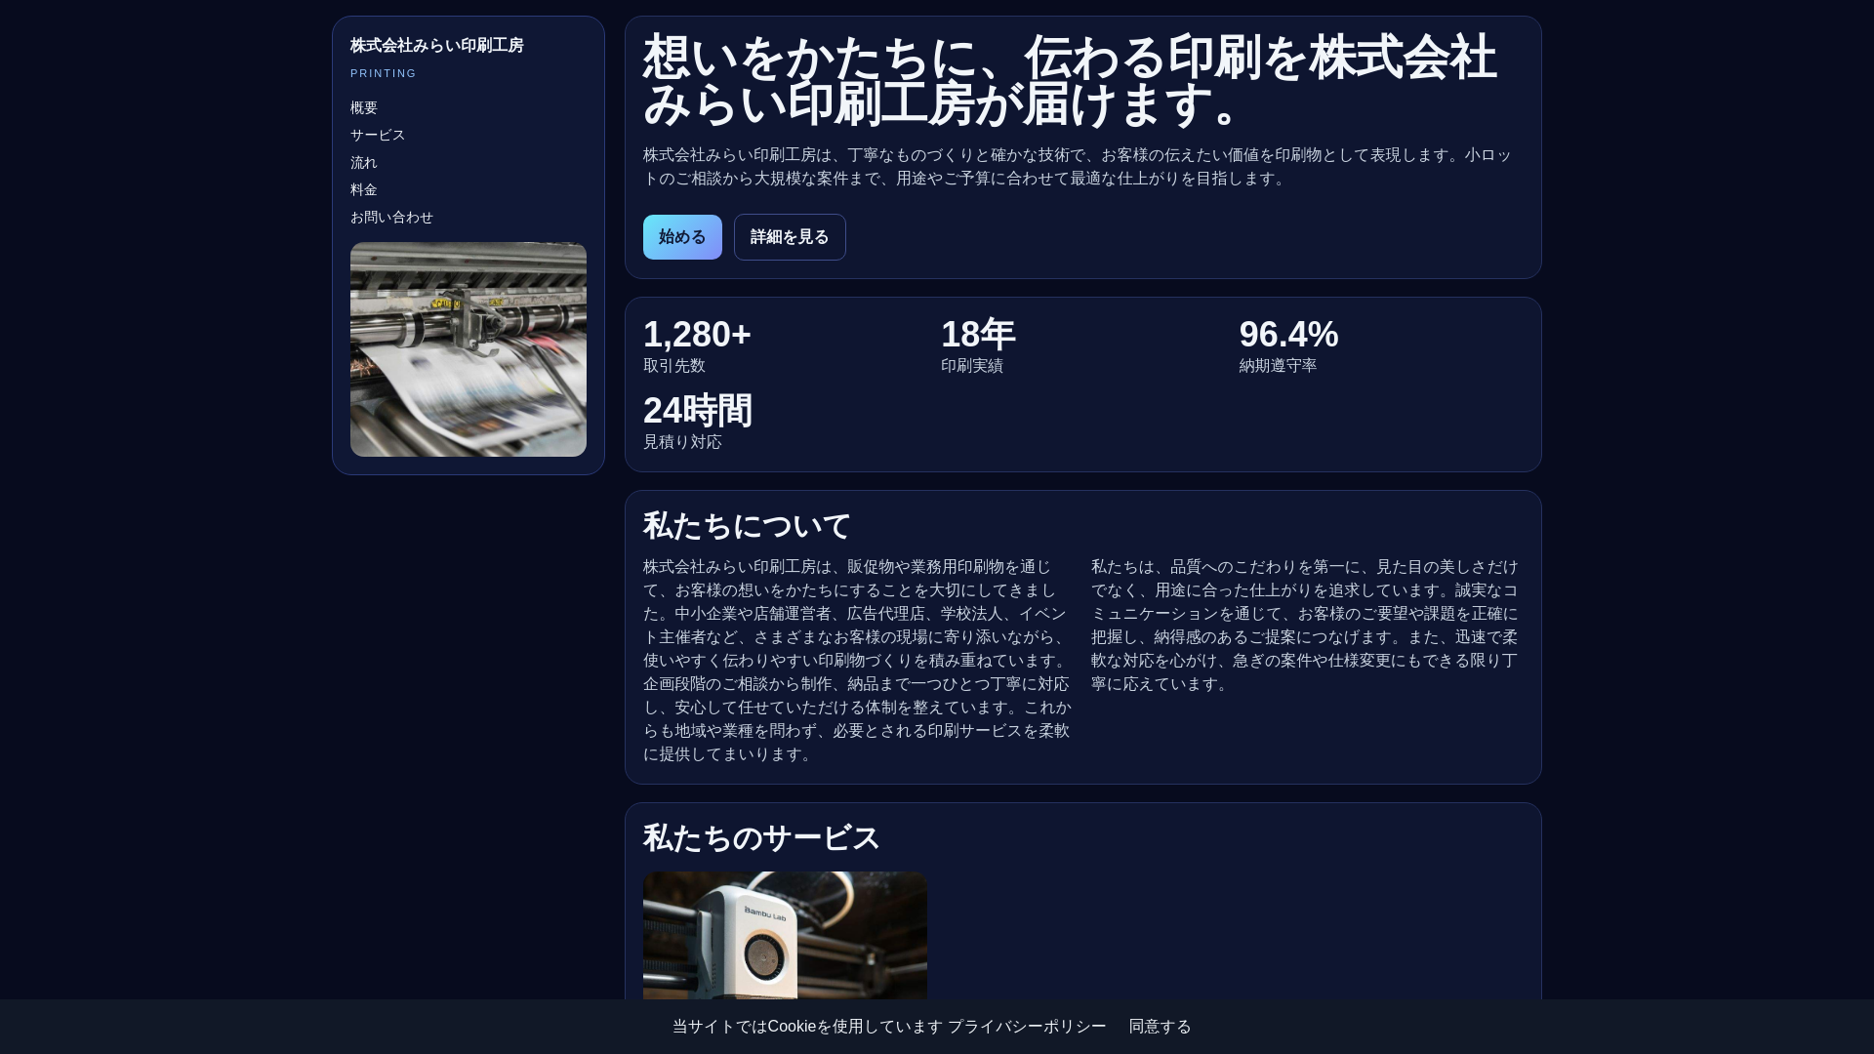1874x1054 pixels.
Task: Navigate to お問い合わせ in sidebar
Action: coord(391,217)
